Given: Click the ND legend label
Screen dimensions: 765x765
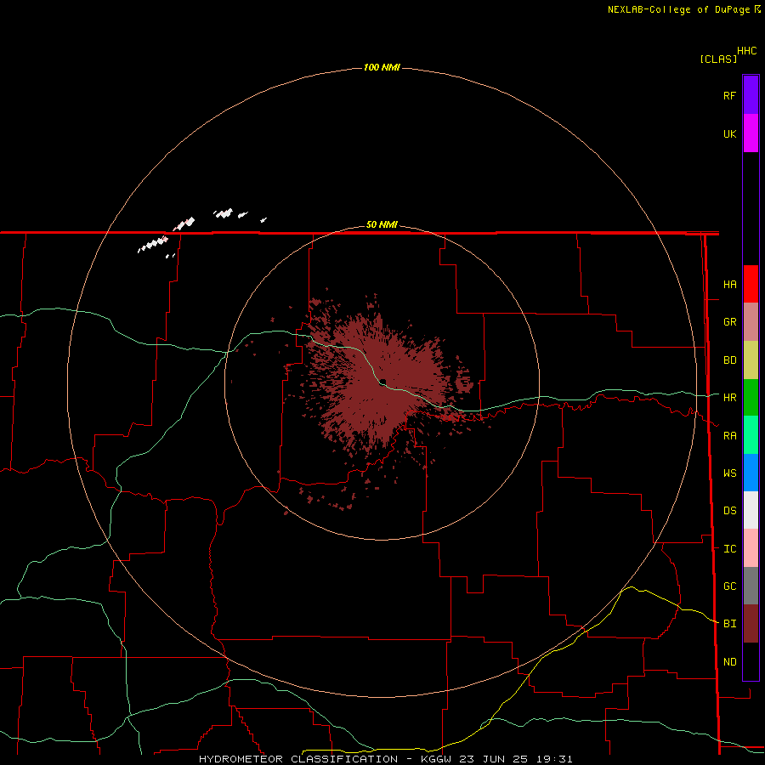Looking at the screenshot, I should [x=729, y=661].
